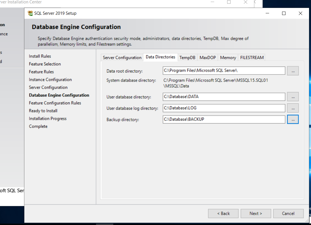This screenshot has width=311, height=225.
Task: Close the Installation Center window behind
Action: (x=246, y=2)
